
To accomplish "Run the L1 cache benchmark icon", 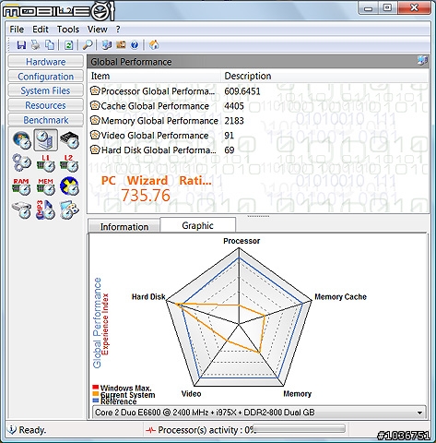I will 45,163.
